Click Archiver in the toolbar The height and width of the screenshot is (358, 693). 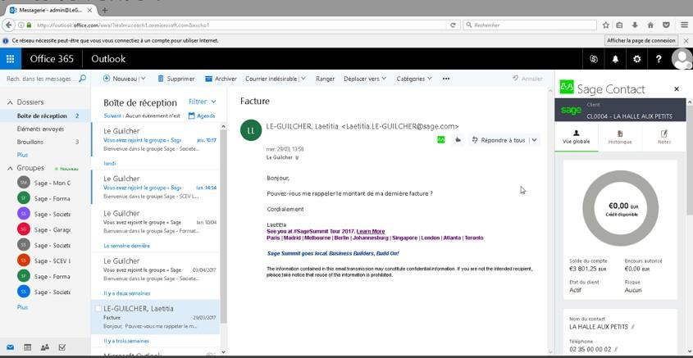221,79
